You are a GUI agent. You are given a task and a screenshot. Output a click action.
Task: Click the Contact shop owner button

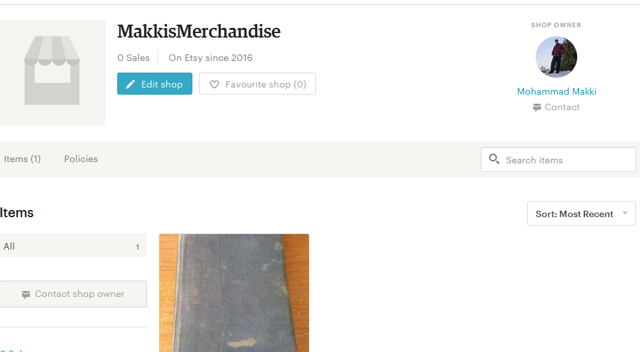click(x=73, y=294)
